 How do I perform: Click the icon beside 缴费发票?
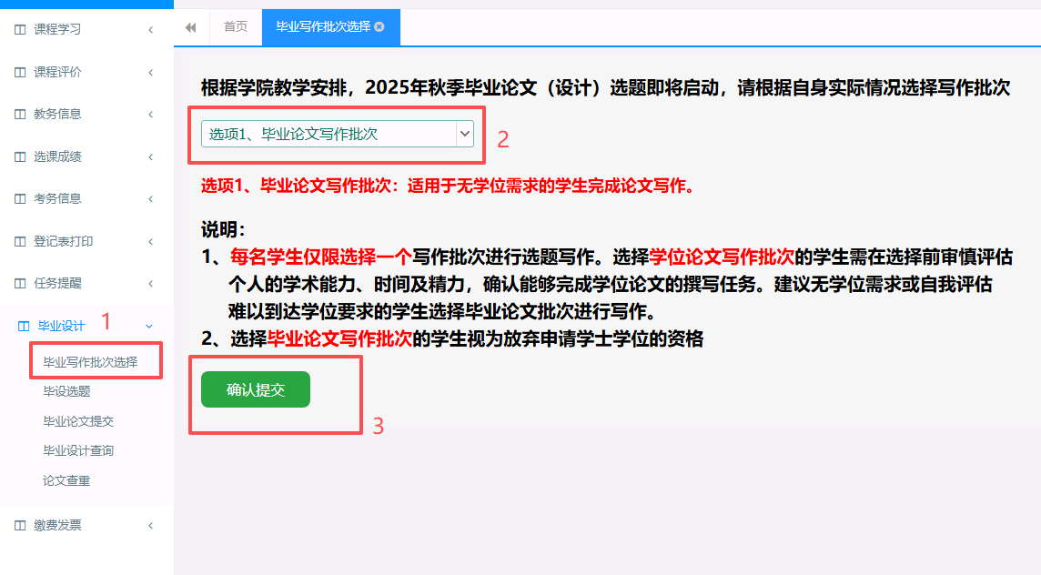(x=21, y=525)
